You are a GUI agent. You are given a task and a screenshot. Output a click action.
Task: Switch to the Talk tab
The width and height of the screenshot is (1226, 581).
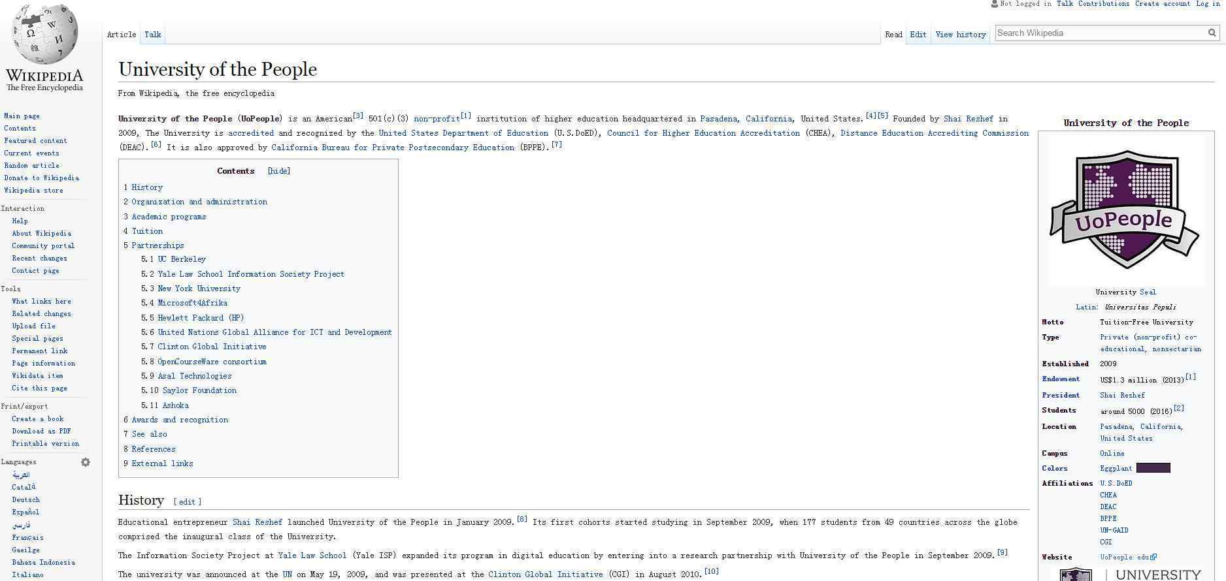(153, 35)
